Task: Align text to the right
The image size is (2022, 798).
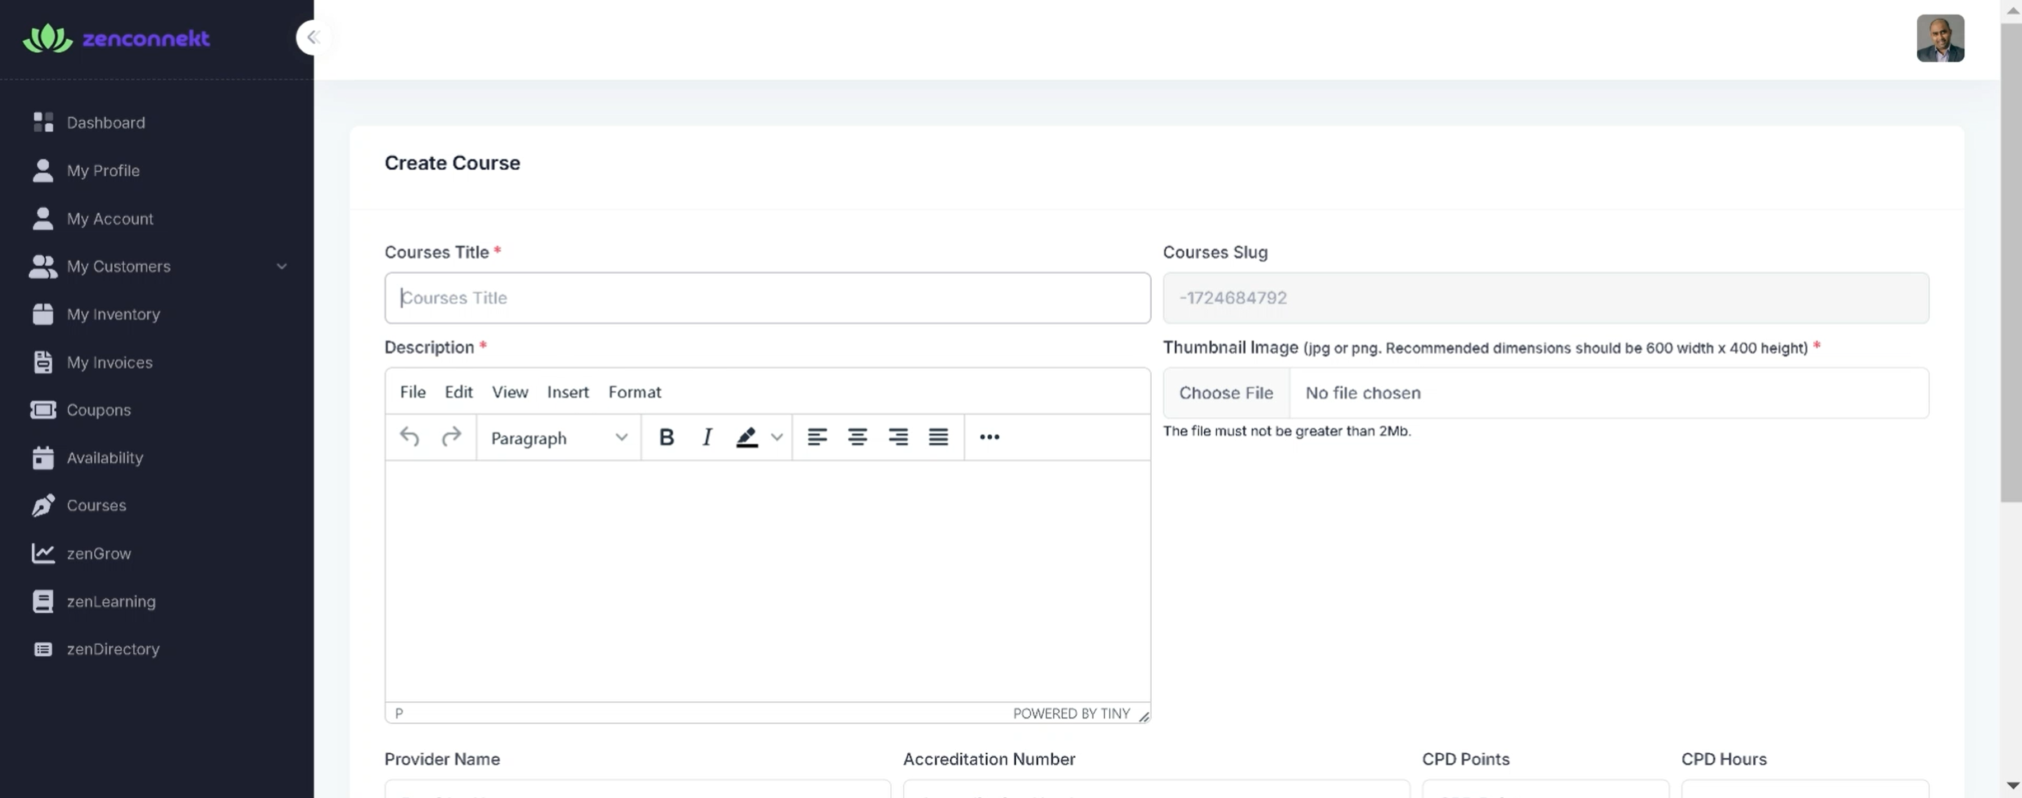Action: point(898,437)
